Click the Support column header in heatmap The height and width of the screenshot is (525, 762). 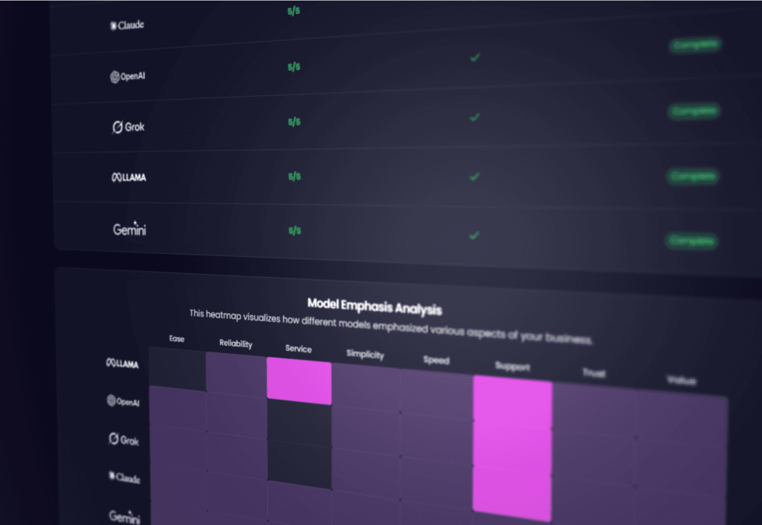point(512,367)
